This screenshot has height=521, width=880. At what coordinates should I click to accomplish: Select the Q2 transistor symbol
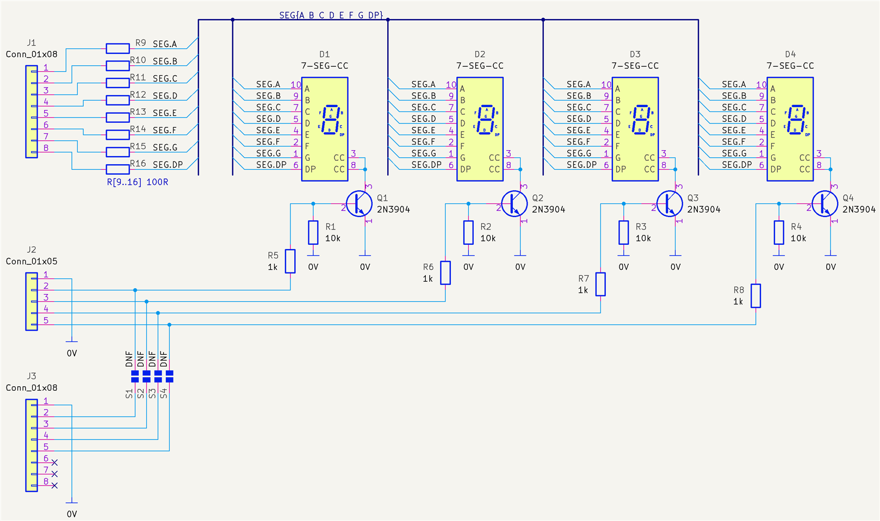(x=514, y=204)
